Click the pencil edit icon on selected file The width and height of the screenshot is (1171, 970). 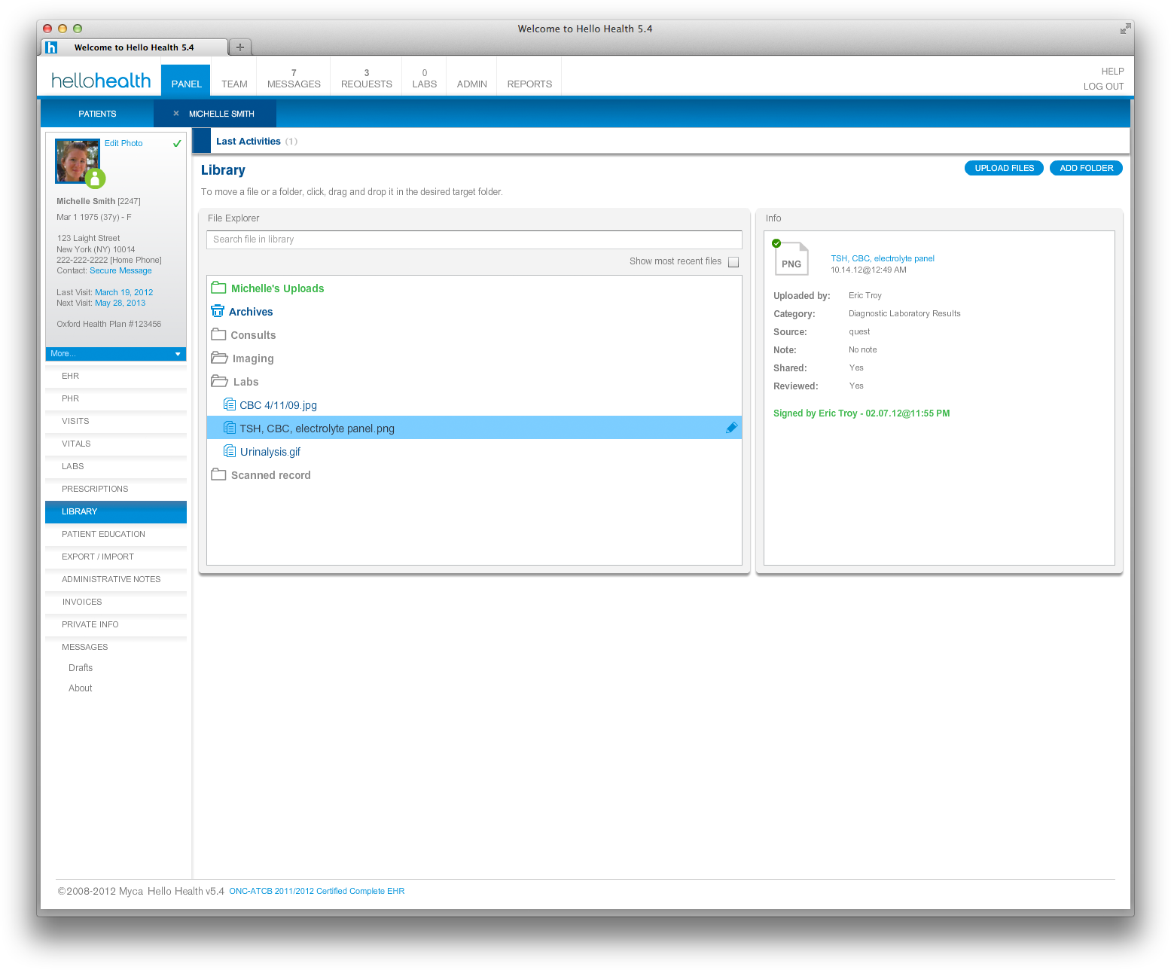pos(731,427)
